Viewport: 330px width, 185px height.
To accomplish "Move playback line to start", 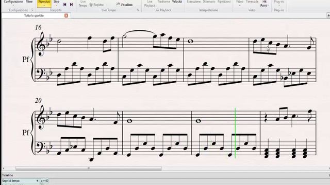I will 65,5.
